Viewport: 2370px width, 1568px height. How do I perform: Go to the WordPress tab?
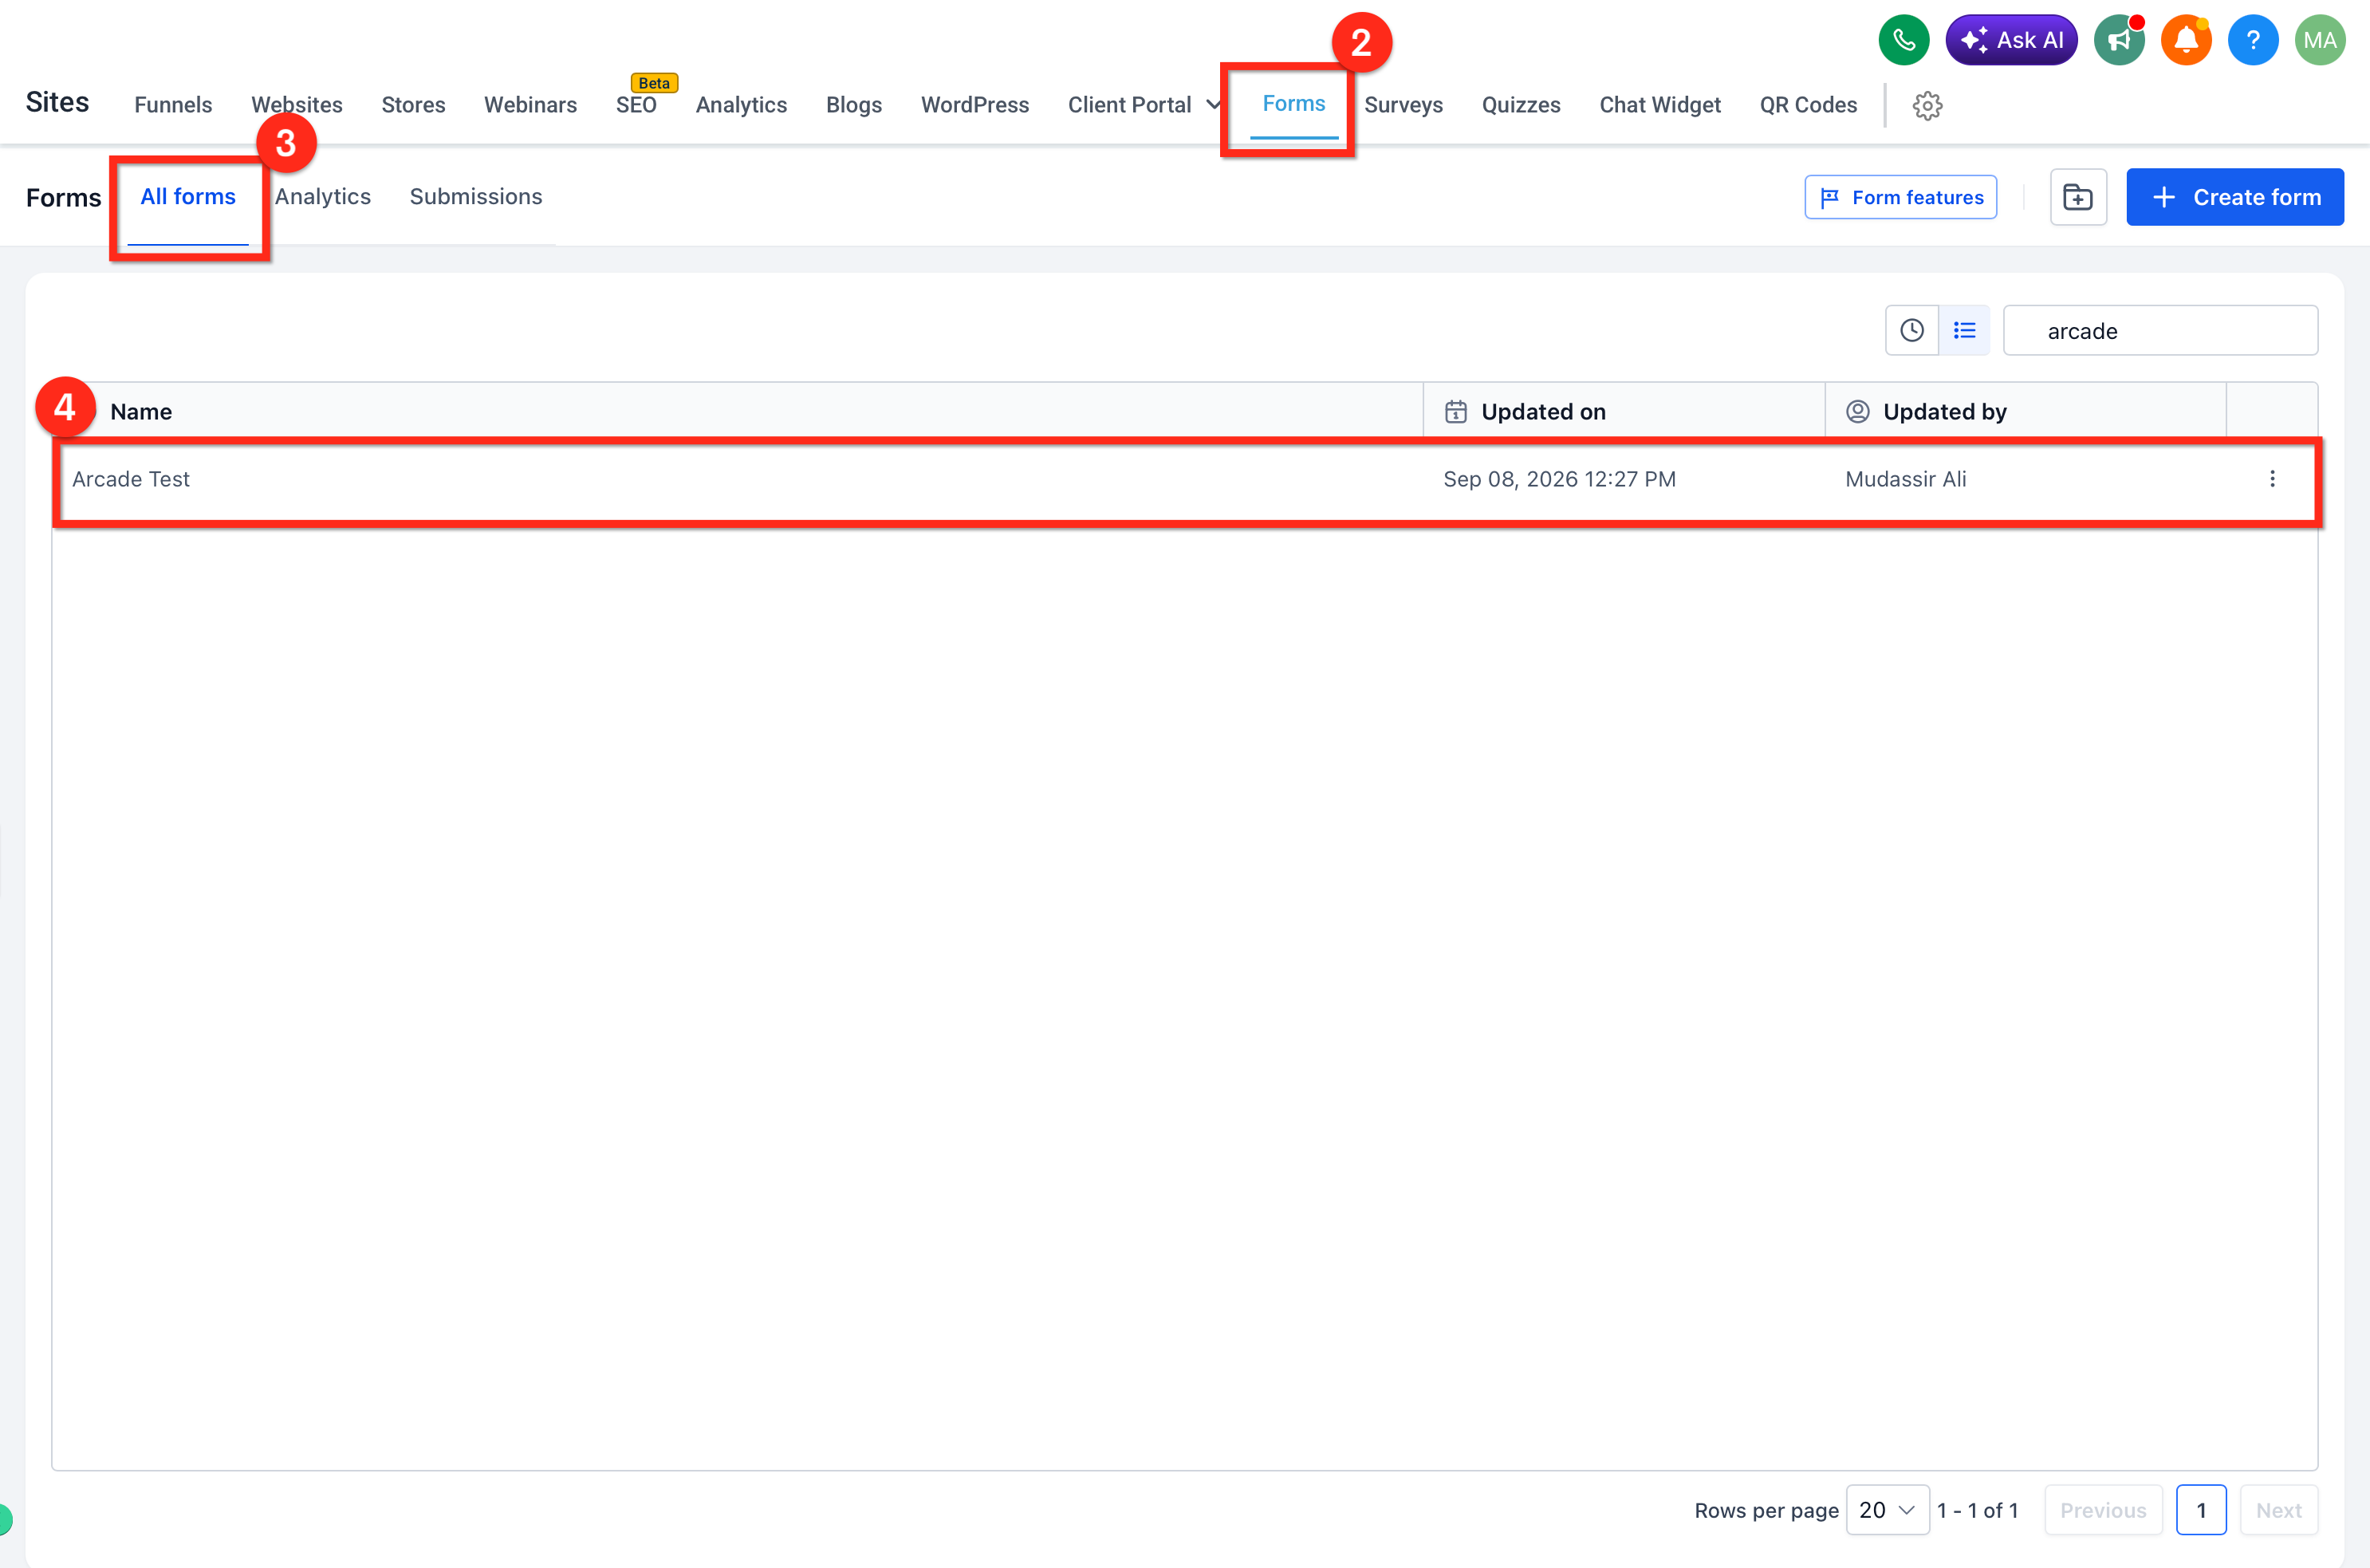click(x=974, y=105)
